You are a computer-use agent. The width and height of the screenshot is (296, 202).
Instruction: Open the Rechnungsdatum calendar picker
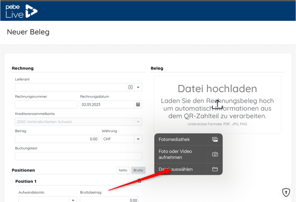(138, 104)
